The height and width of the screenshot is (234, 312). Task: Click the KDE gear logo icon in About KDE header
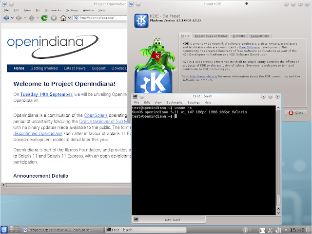point(141,20)
